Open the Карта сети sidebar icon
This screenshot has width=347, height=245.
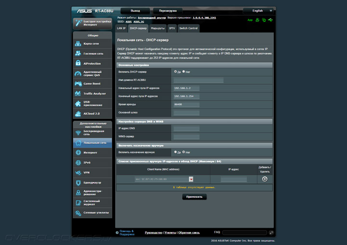pos(79,43)
